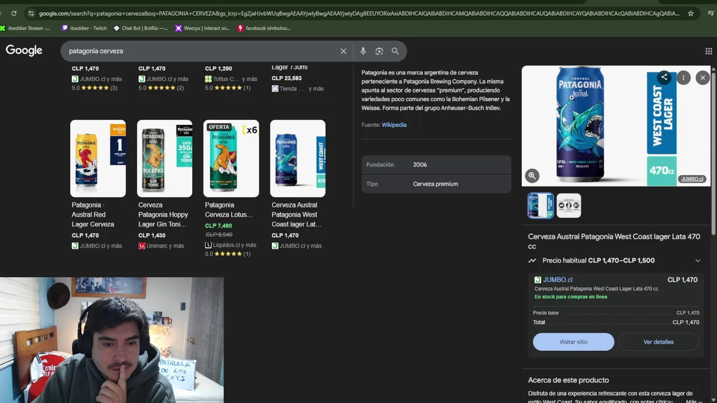Open site information icon in address bar
Image resolution: width=717 pixels, height=403 pixels.
[x=31, y=13]
